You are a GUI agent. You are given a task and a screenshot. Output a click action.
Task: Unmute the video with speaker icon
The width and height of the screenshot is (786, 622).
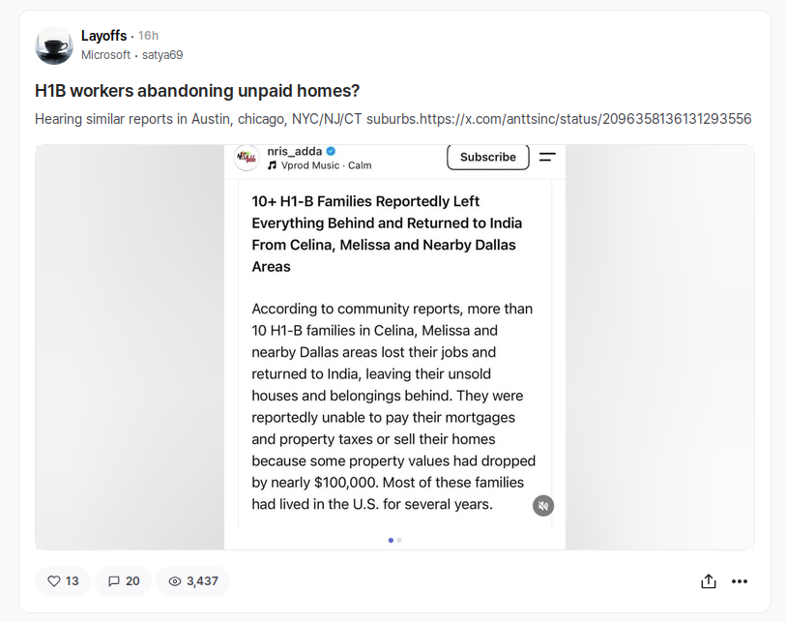(543, 506)
